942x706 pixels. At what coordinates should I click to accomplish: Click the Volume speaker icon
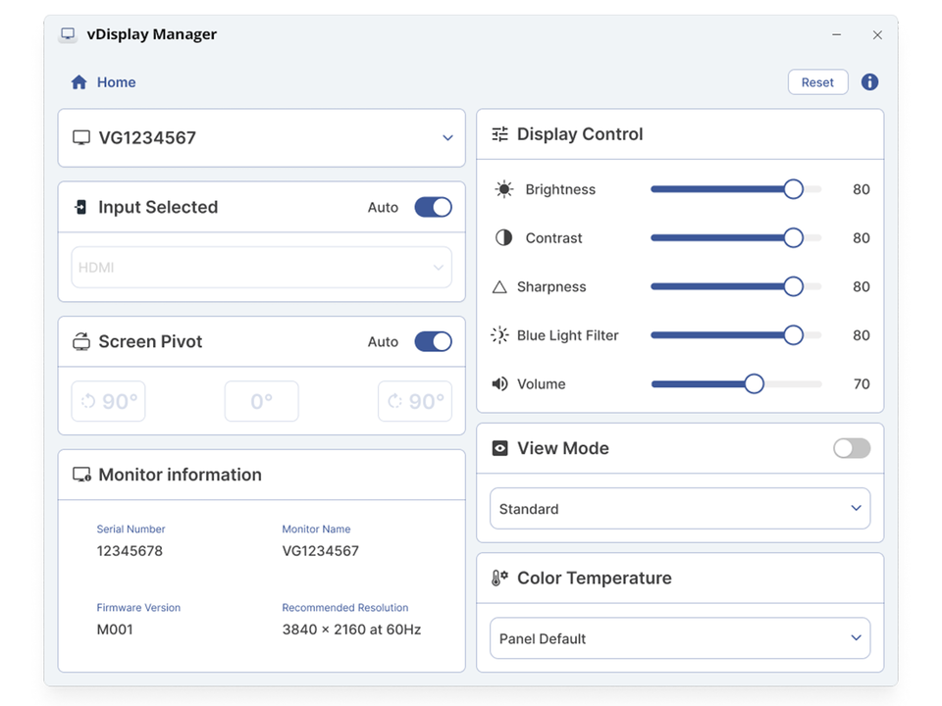[500, 383]
